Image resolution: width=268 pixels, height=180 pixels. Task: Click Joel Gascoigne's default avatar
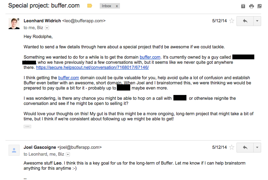click(14, 150)
